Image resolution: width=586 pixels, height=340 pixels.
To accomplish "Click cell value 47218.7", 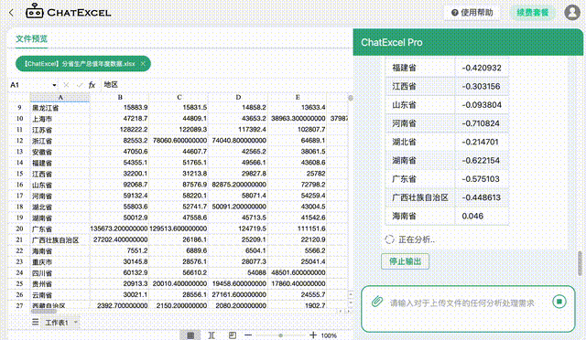I will (120, 119).
